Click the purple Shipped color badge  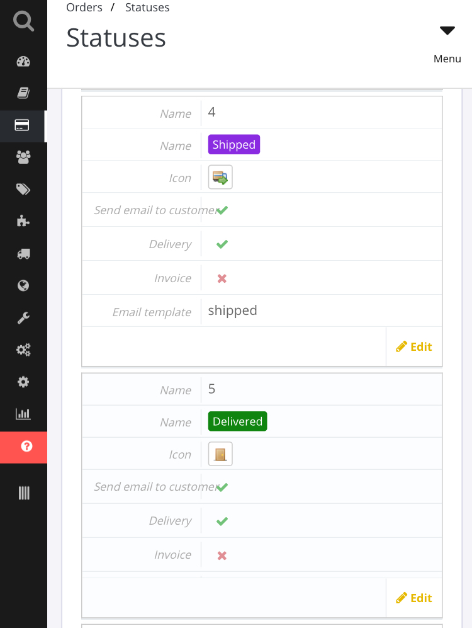(x=234, y=145)
